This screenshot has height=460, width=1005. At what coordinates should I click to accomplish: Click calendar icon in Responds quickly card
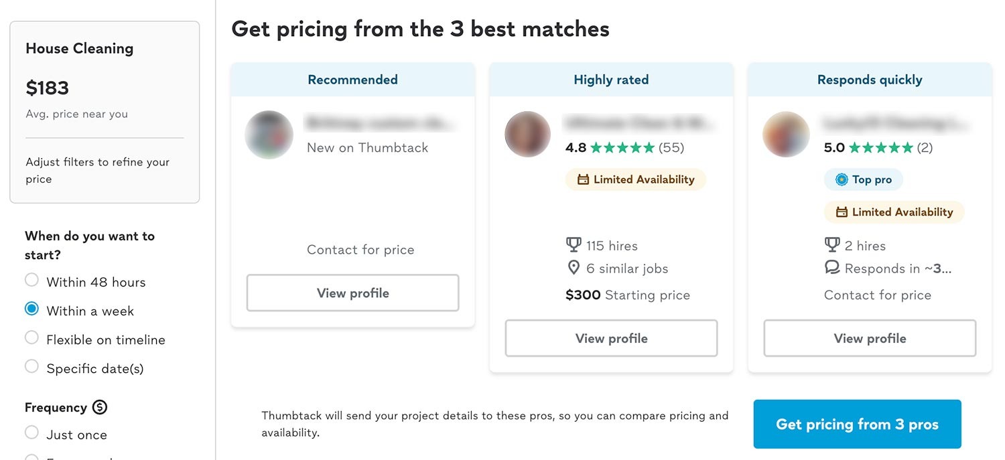tap(842, 212)
